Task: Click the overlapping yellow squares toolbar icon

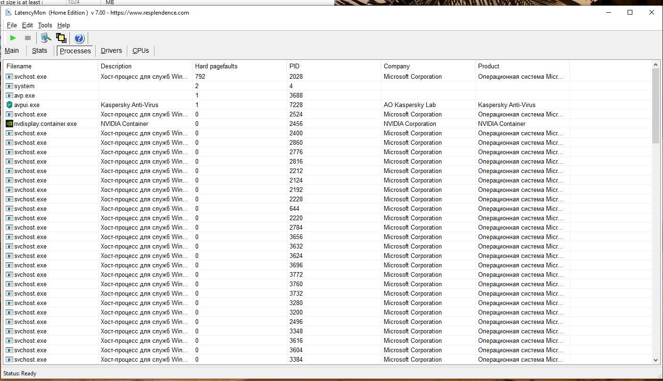Action: 61,38
